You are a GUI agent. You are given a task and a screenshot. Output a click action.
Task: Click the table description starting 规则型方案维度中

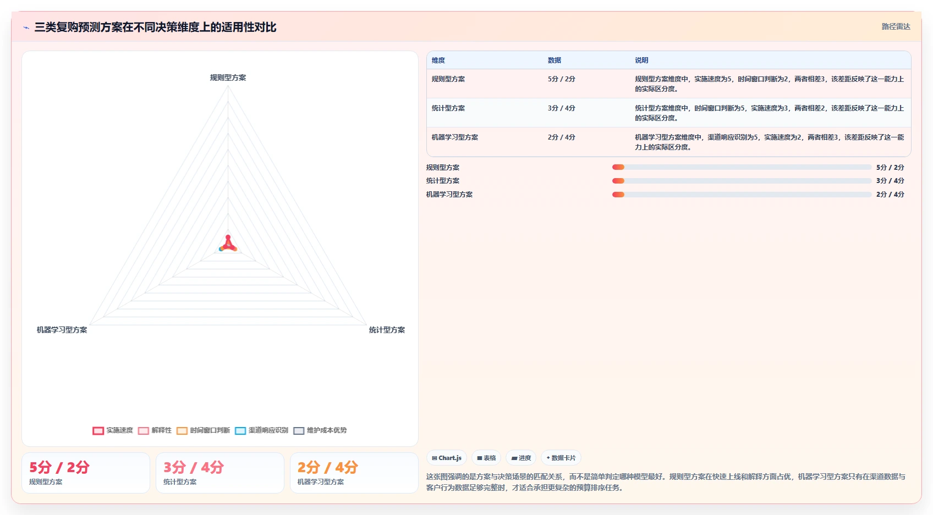point(769,84)
